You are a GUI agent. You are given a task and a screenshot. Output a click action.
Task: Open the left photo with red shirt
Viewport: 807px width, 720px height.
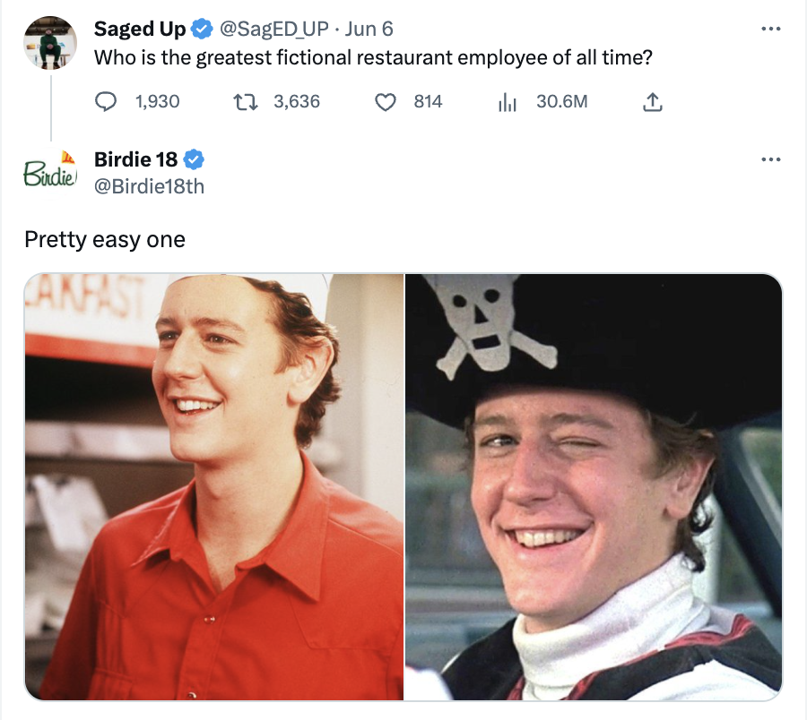click(214, 486)
